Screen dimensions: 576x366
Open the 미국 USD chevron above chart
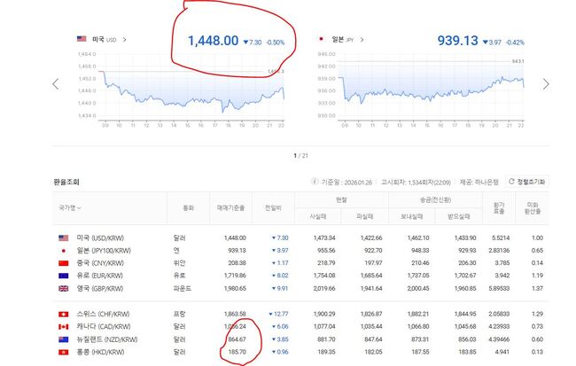[x=124, y=39]
